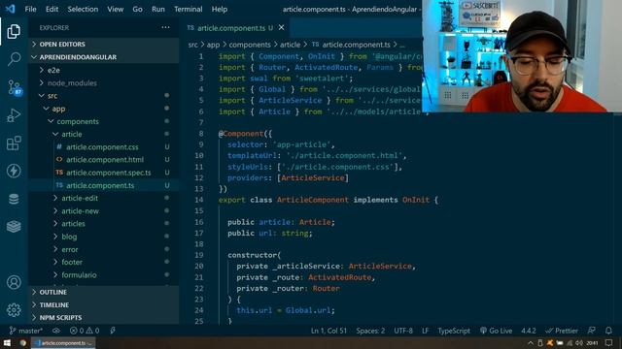Expand the articles folder

[104, 224]
